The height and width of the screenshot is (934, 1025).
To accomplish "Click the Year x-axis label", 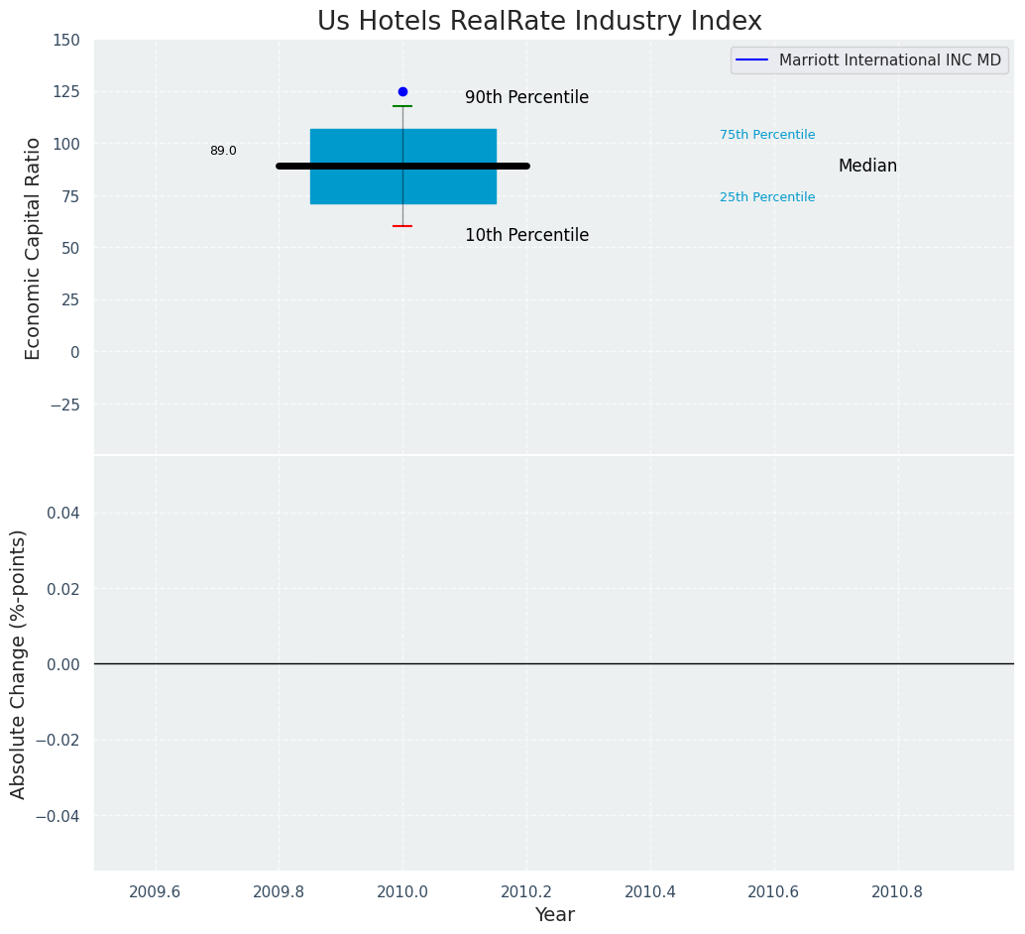I will coord(554,915).
